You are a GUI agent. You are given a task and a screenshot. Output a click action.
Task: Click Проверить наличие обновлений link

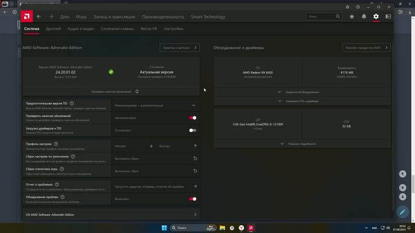(x=111, y=92)
